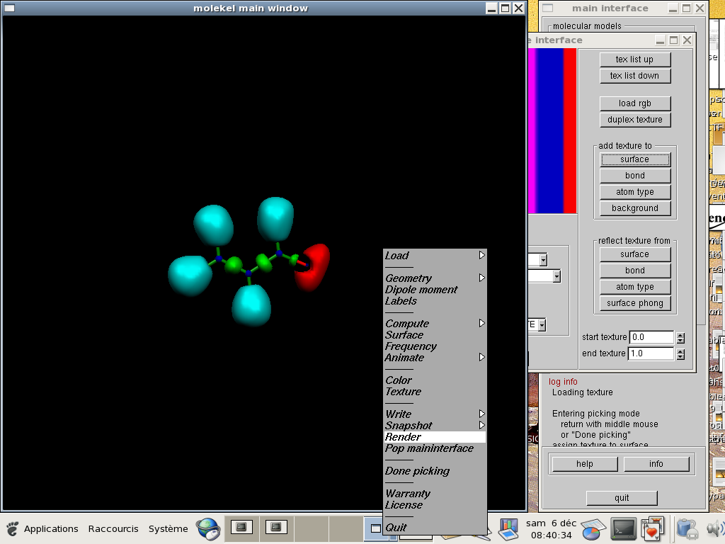Click the playing cards icon in the panel
Image resolution: width=725 pixels, height=544 pixels.
pyautogui.click(x=652, y=528)
